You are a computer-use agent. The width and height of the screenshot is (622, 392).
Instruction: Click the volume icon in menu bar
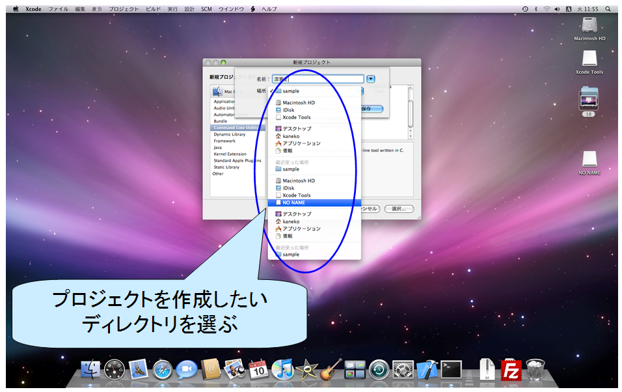coord(558,8)
